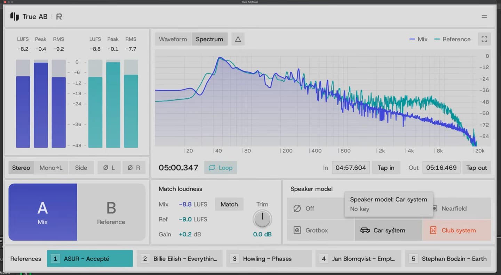Switch monitoring to Side

pyautogui.click(x=81, y=168)
